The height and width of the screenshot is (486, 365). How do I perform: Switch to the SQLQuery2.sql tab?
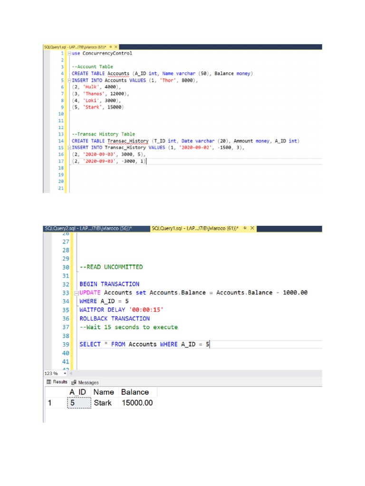click(87, 228)
